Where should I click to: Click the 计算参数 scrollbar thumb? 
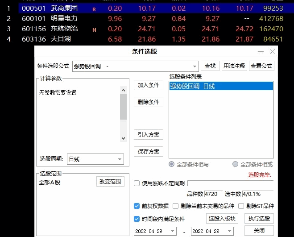124,107
